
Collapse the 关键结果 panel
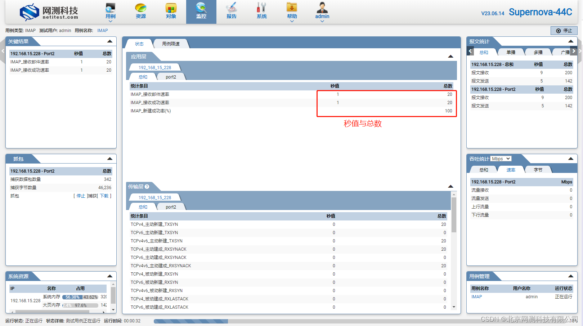click(110, 41)
